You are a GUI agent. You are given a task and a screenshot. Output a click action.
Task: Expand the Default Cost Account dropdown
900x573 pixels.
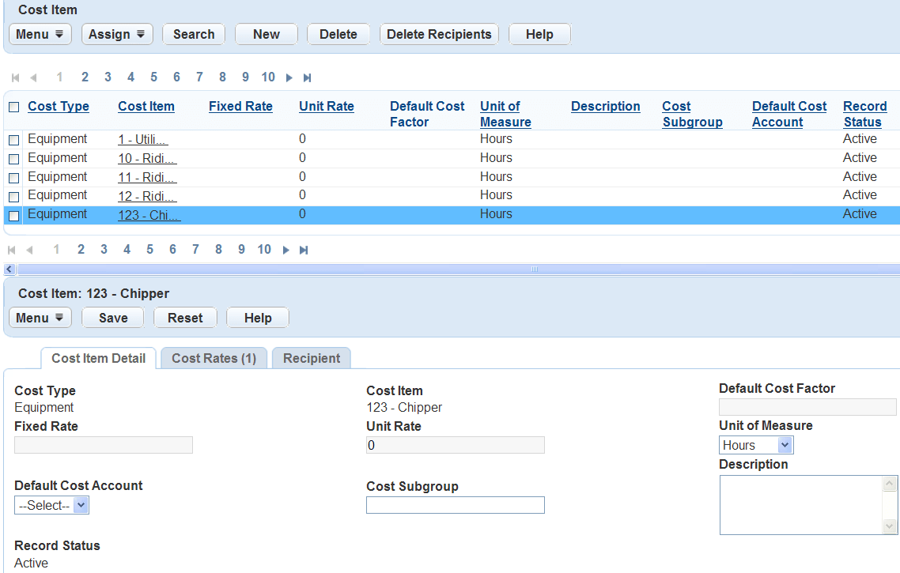(x=51, y=505)
